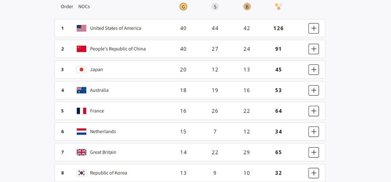Expand the United States of America row
The width and height of the screenshot is (391, 182).
pos(314,28)
